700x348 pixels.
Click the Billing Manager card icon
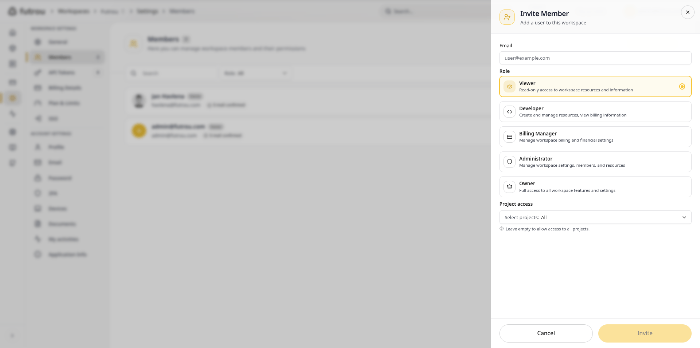tap(510, 137)
